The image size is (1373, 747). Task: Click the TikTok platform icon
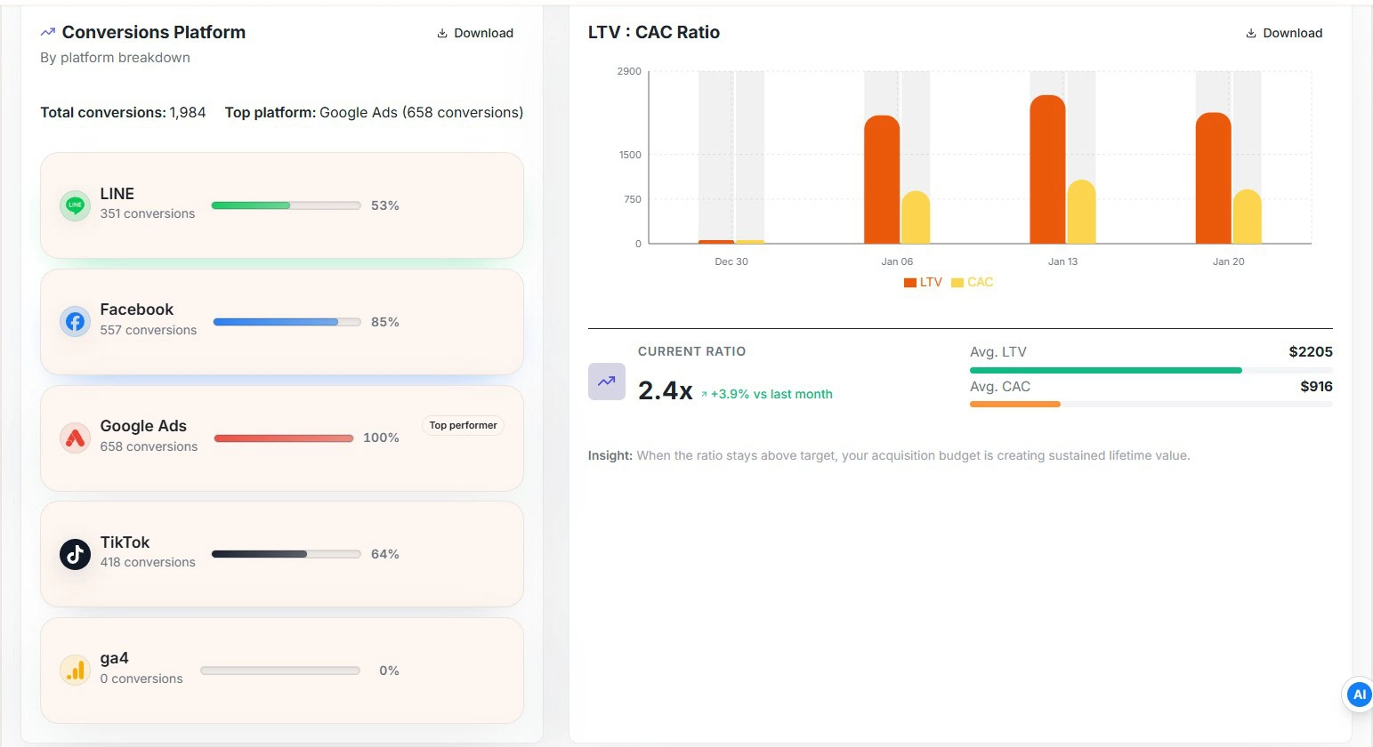point(75,553)
